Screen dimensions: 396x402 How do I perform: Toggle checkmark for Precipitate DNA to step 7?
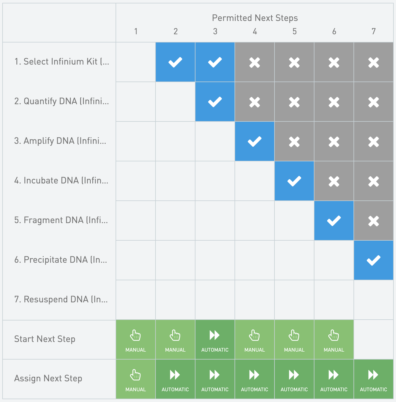(x=374, y=260)
